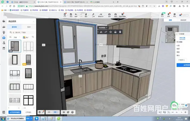Open the person profile sidebar icon
Image resolution: width=190 pixels, height=121 pixels.
pos(4,43)
